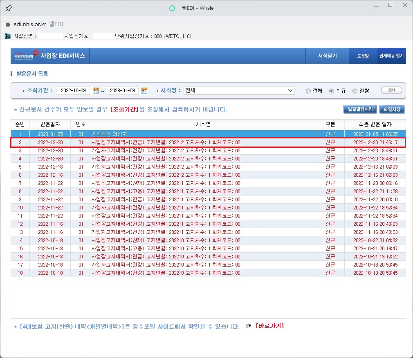Click the icon next to 사업장명
The image size is (413, 358).
[x=8, y=36]
